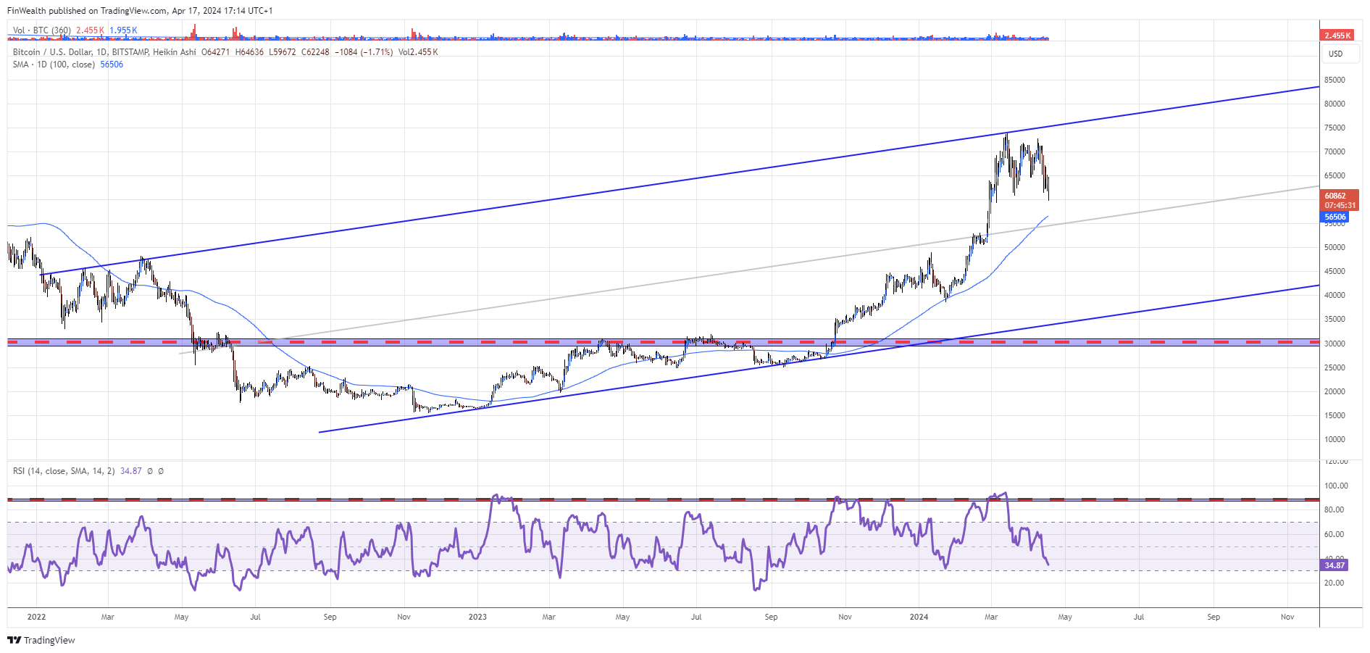1370x653 pixels.
Task: Select the SMA · 1D (100, close) indicator legend
Action: click(x=54, y=65)
